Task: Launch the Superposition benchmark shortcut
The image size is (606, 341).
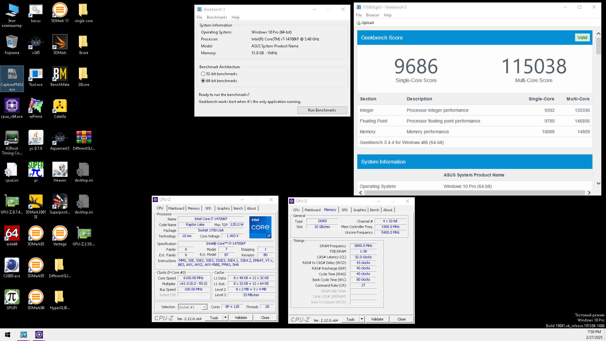Action: coord(60,204)
